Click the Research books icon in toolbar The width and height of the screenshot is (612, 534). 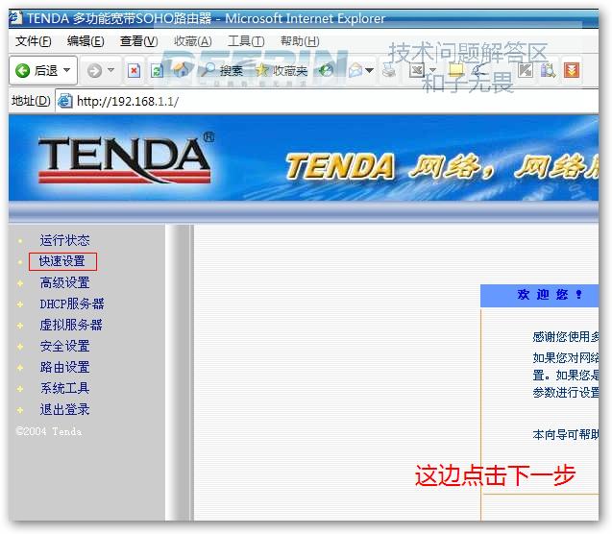(548, 71)
